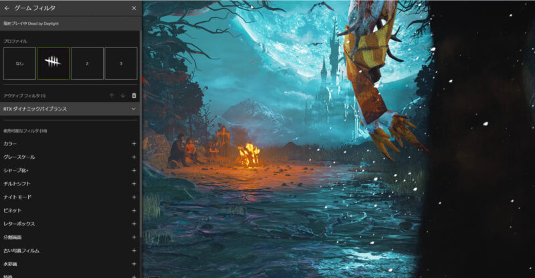Image resolution: width=535 pixels, height=278 pixels.
Task: Add the ナイトモード filter with plus icon
Action: [x=134, y=197]
